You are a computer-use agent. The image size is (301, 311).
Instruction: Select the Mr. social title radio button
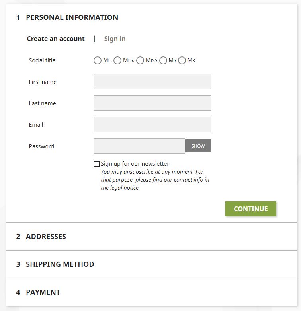click(x=98, y=60)
